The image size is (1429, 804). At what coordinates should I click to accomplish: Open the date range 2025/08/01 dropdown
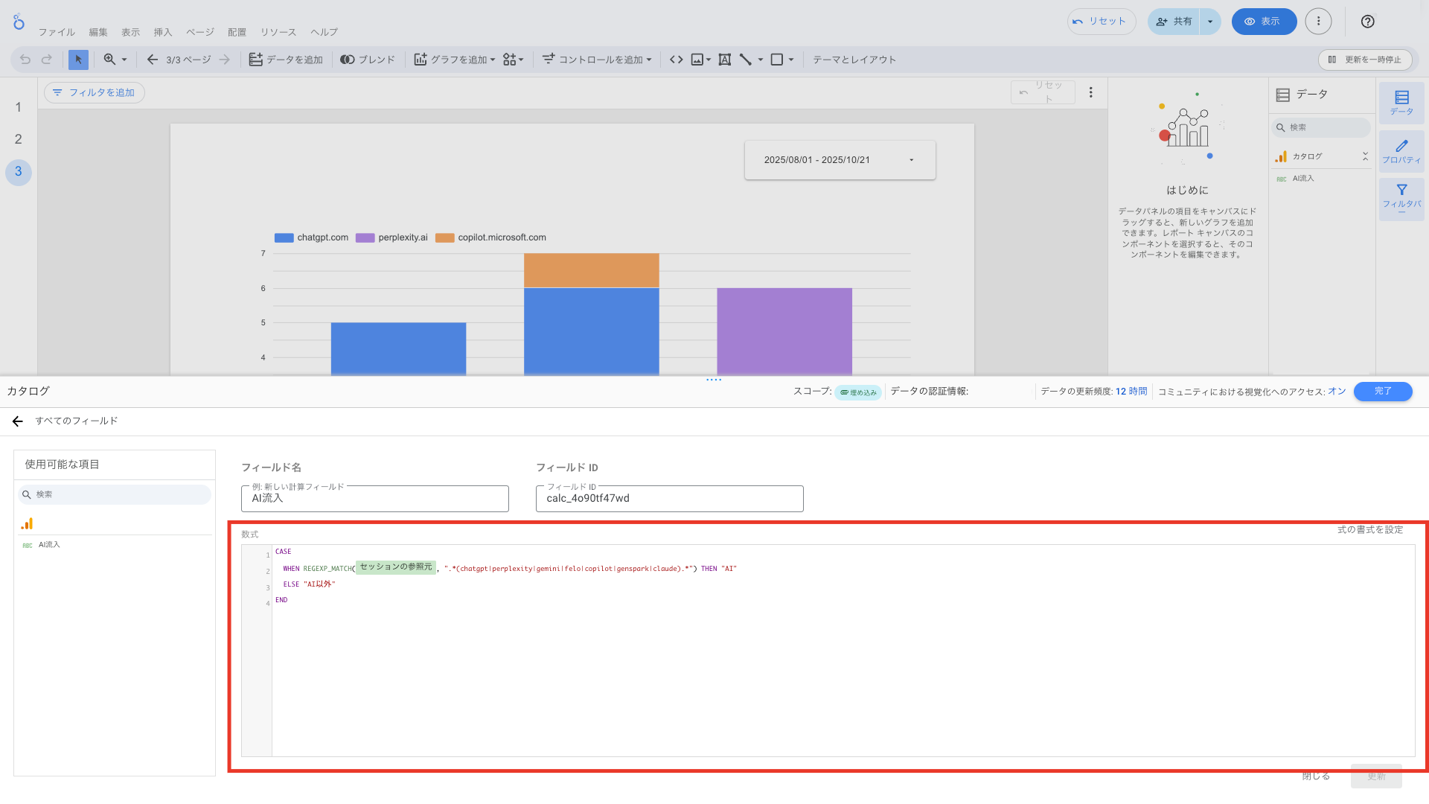pos(840,160)
